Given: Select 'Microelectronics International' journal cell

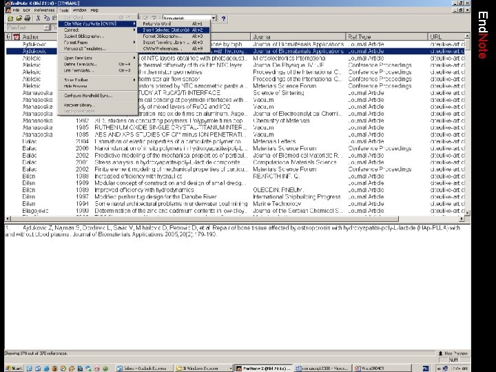Looking at the screenshot, I should click(289, 58).
